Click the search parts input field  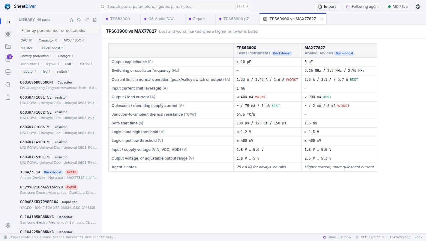[x=175, y=7]
